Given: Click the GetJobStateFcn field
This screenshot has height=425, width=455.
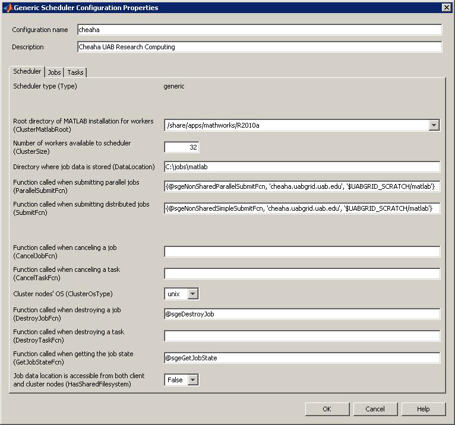Looking at the screenshot, I should pos(302,358).
